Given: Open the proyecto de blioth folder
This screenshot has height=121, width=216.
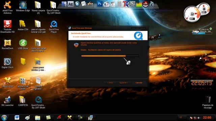Looking at the screenshot, I should pyautogui.click(x=23, y=83).
